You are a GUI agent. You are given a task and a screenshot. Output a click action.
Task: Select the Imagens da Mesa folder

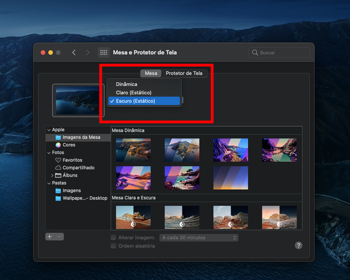pos(78,137)
